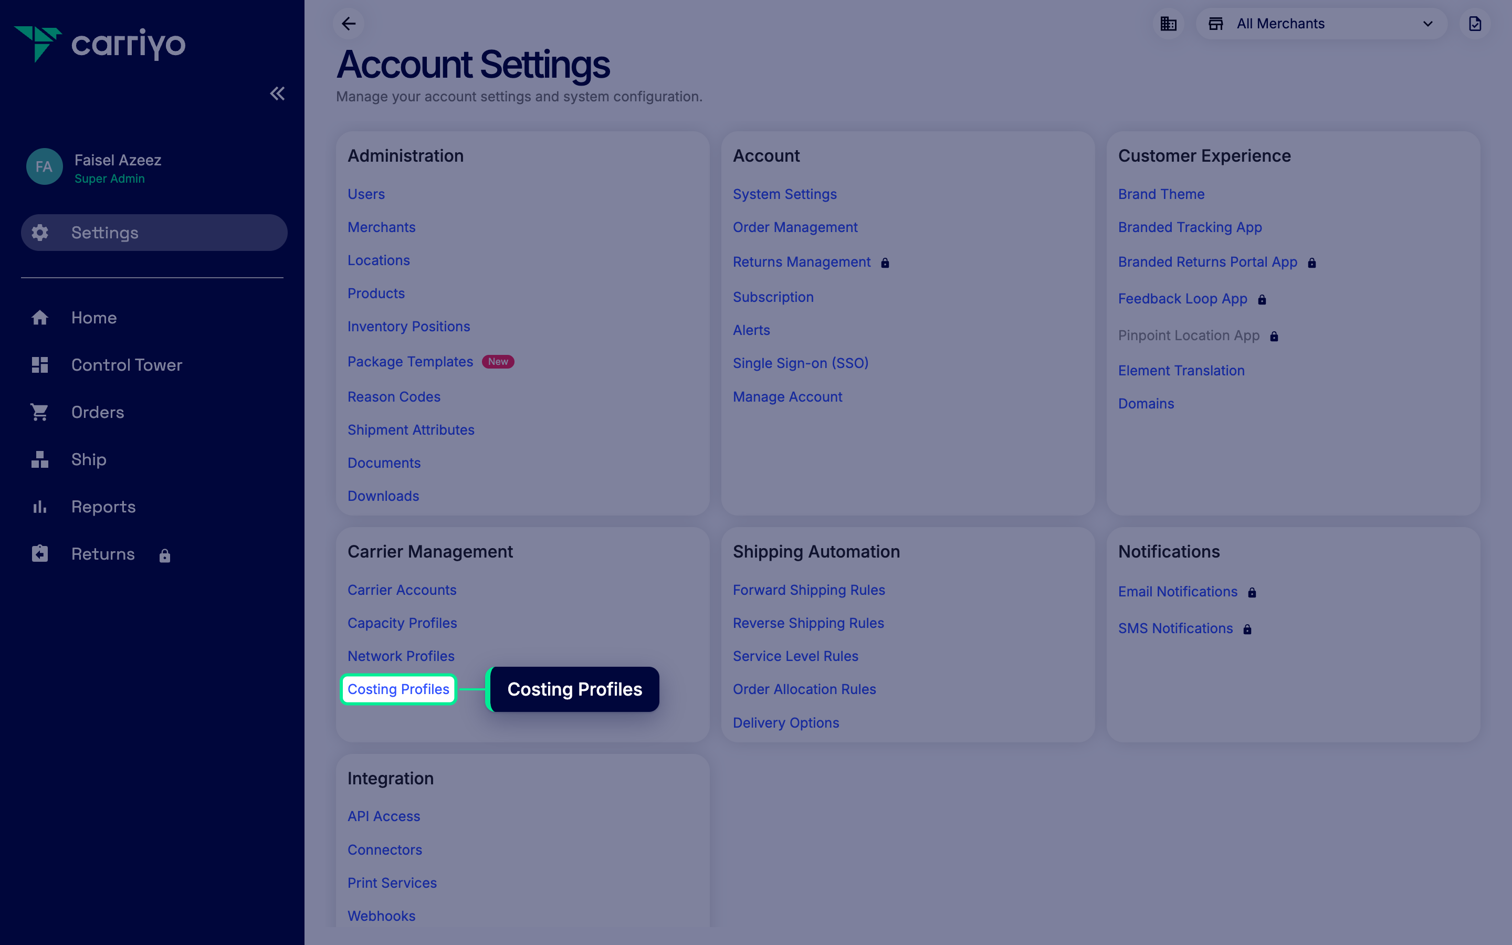Open Brand Theme settings
Image resolution: width=1512 pixels, height=945 pixels.
1161,194
